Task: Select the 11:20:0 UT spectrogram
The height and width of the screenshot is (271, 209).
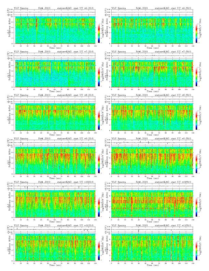Action: pos(55,247)
